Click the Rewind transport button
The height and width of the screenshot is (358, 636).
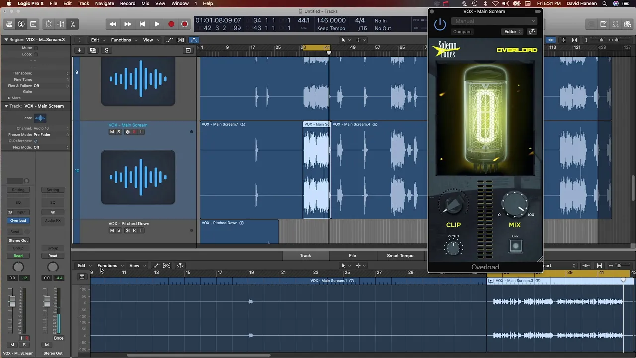pos(113,24)
